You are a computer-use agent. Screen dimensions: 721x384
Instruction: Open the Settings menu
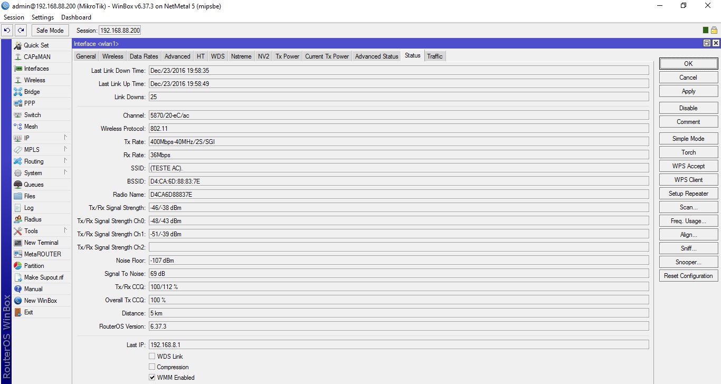click(43, 17)
